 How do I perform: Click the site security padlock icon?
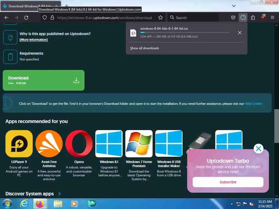(52, 18)
